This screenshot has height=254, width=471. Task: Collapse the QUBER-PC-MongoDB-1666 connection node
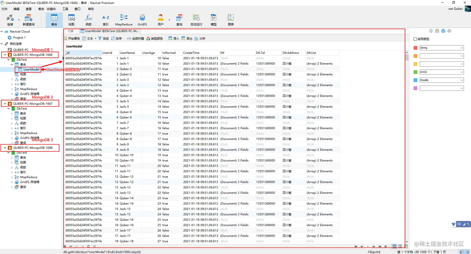coord(5,55)
